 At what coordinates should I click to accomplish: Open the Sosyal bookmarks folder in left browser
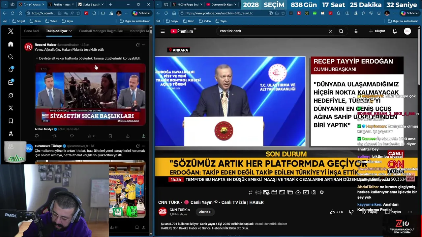point(18,21)
